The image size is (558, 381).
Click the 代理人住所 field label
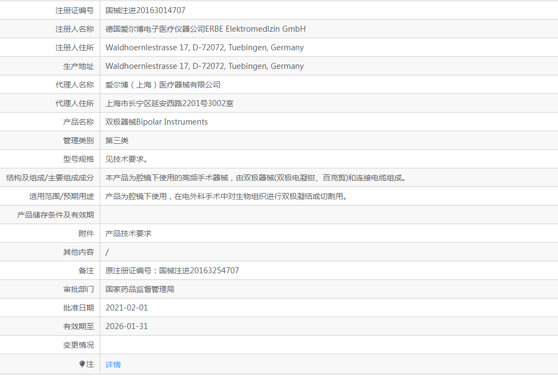[x=74, y=103]
